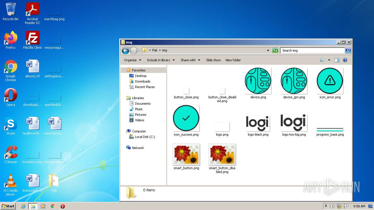This screenshot has height=210, width=374.
Task: Open Pictures library in navigation pane
Action: [x=141, y=115]
